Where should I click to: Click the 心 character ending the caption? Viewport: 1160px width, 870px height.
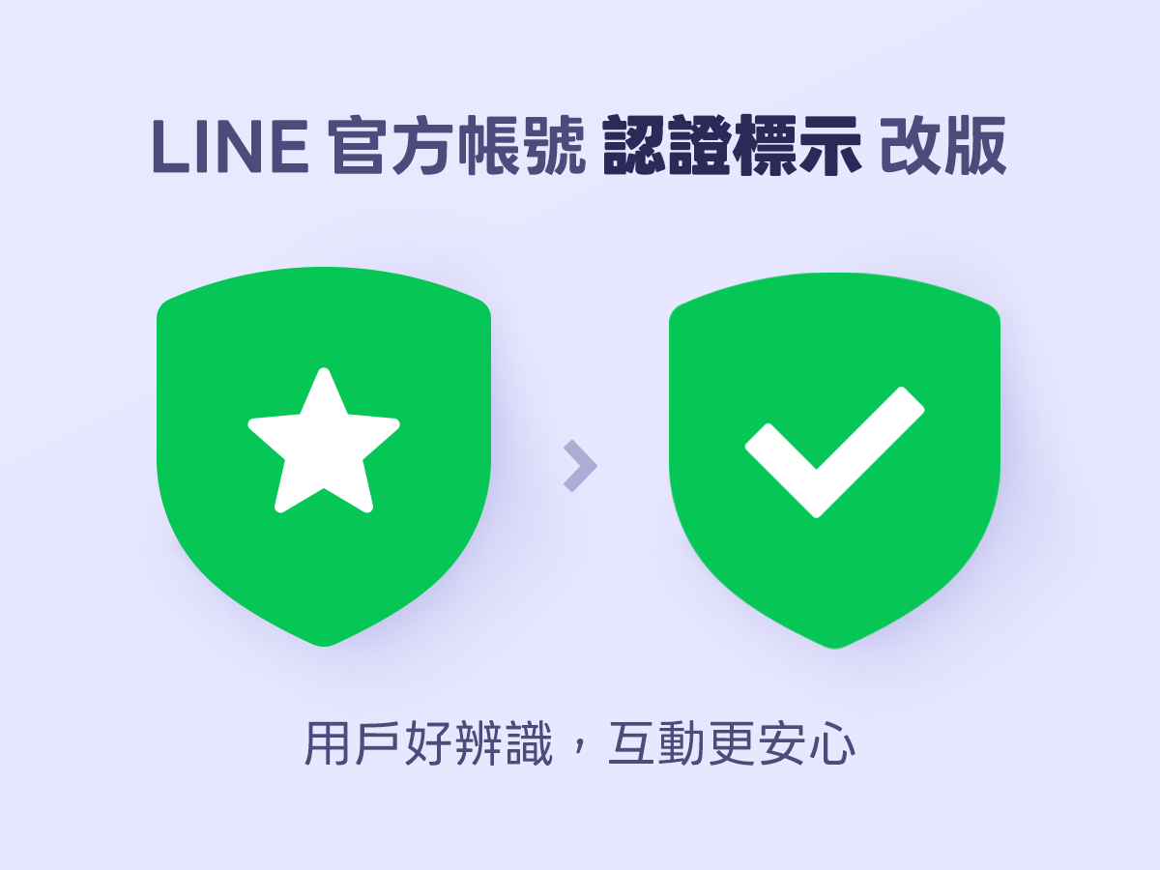832,744
